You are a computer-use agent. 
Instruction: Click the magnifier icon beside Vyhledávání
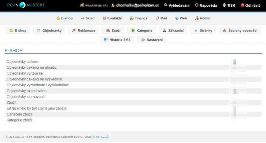tap(166, 5)
